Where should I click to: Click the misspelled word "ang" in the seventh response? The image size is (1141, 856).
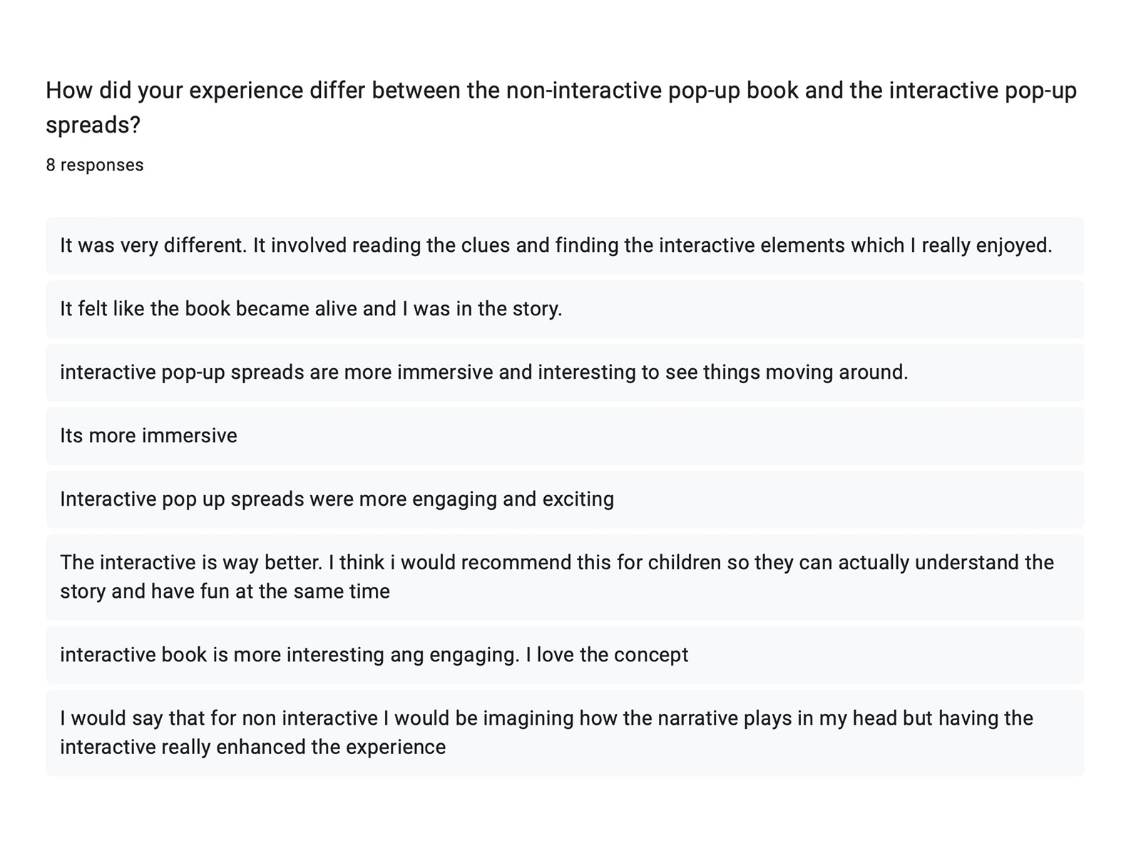402,655
